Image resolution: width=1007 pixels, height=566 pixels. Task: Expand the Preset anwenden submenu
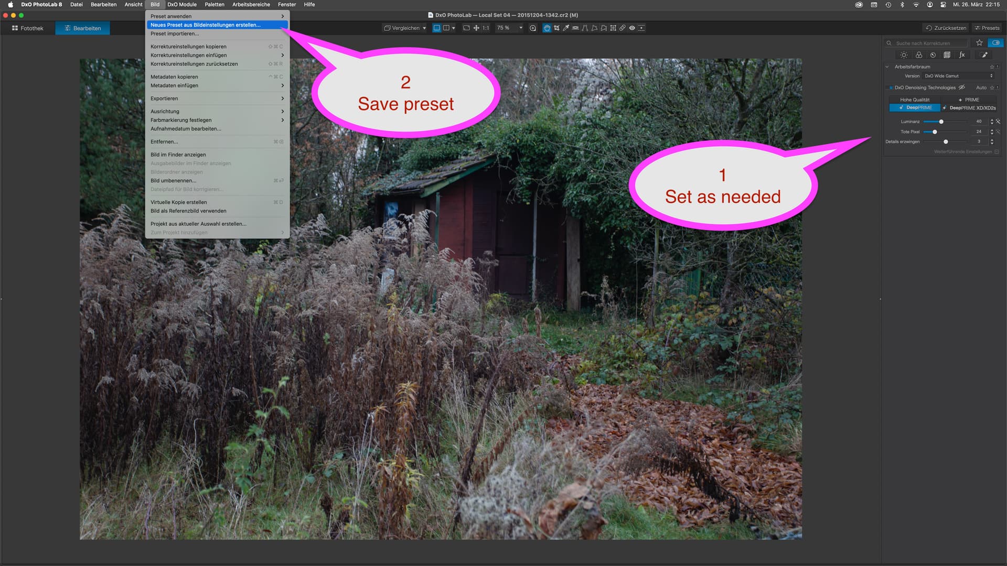pyautogui.click(x=217, y=16)
